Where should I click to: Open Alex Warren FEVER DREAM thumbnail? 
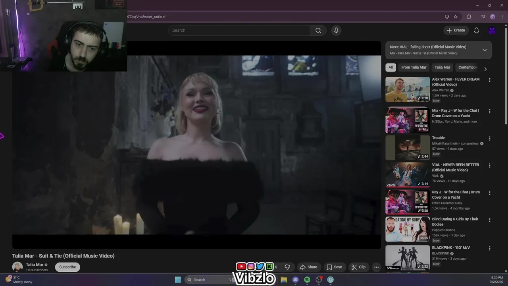point(408,89)
